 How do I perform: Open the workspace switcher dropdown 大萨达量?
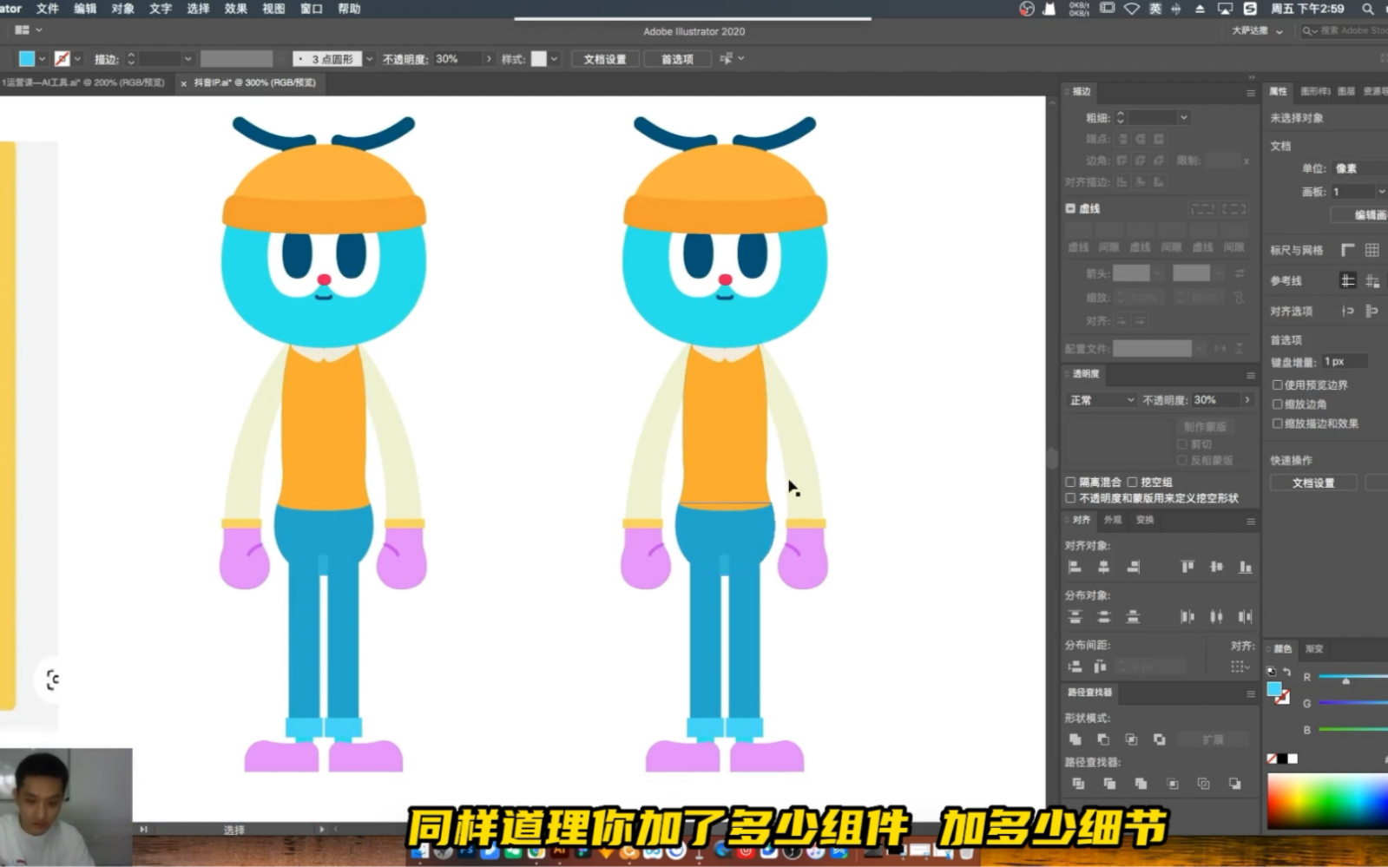click(1257, 31)
